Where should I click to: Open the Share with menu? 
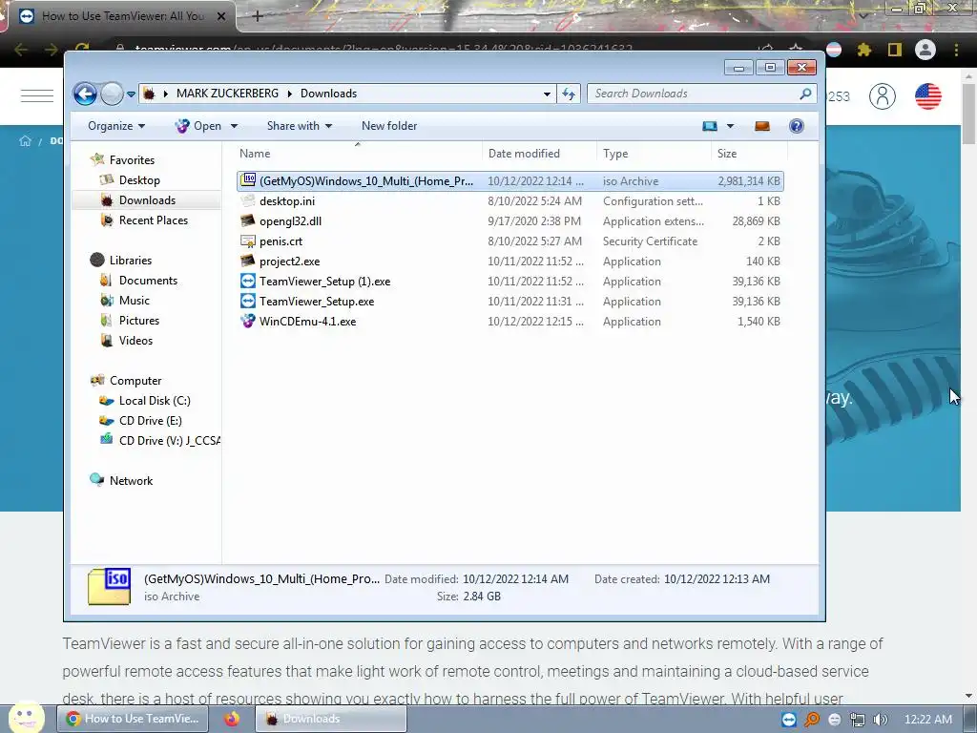click(x=299, y=126)
